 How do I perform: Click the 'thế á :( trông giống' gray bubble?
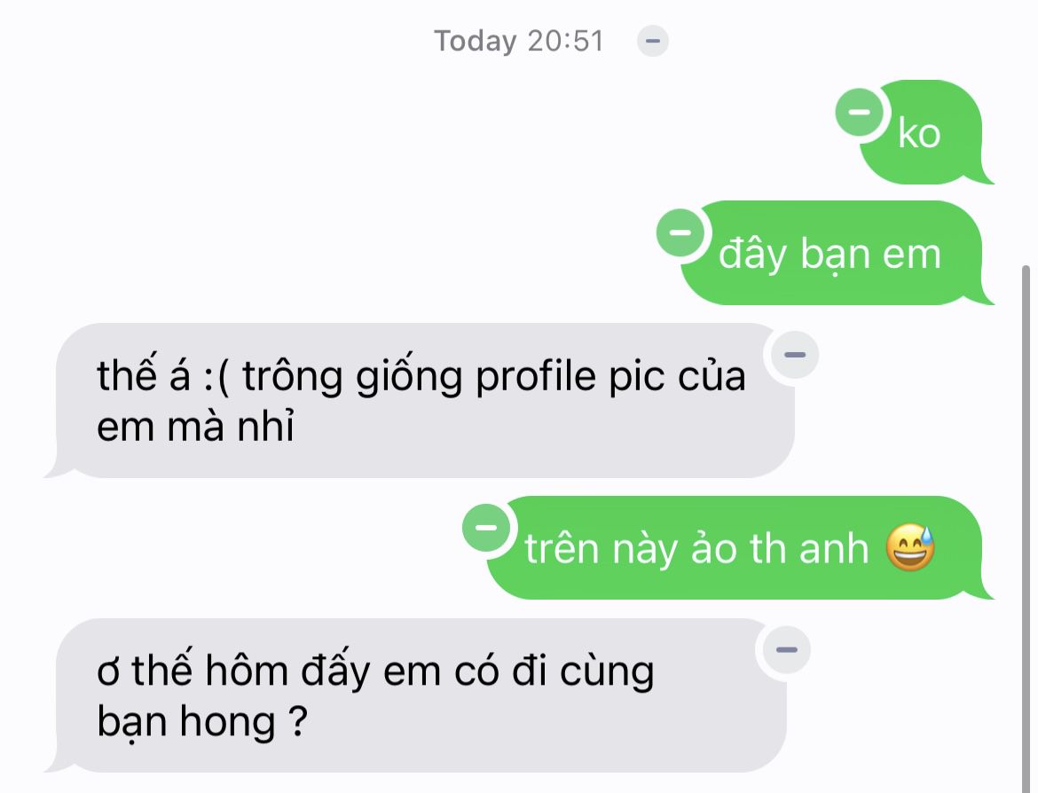point(419,400)
